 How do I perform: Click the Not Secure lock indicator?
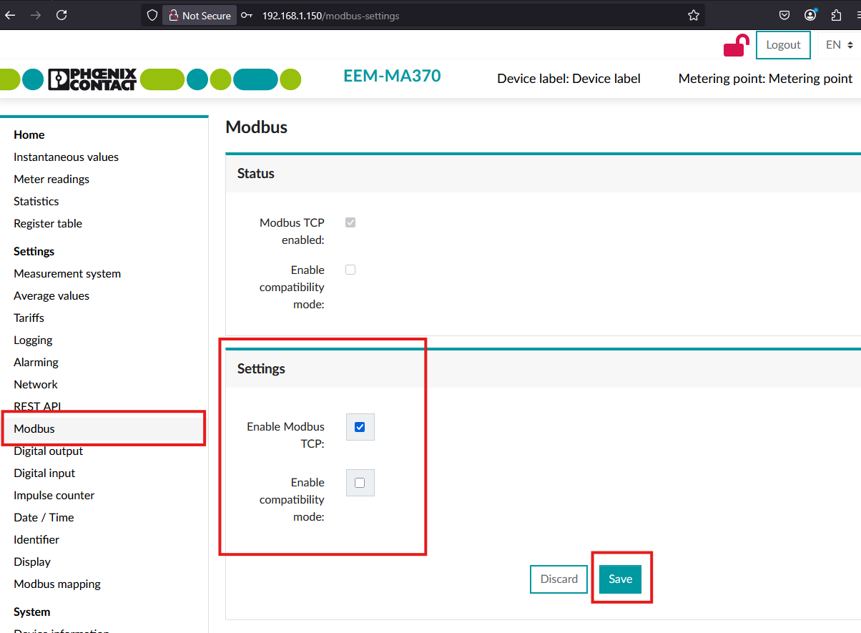coord(200,16)
